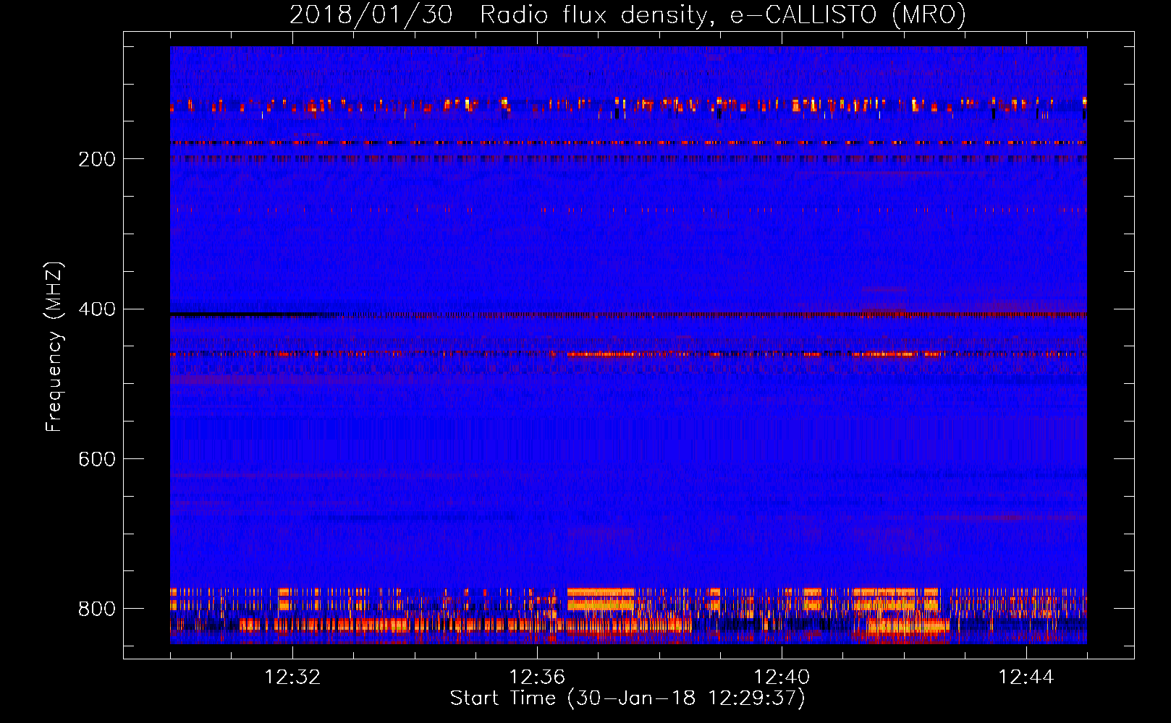
Task: Click the 800 frequency tick label
Action: [x=97, y=609]
